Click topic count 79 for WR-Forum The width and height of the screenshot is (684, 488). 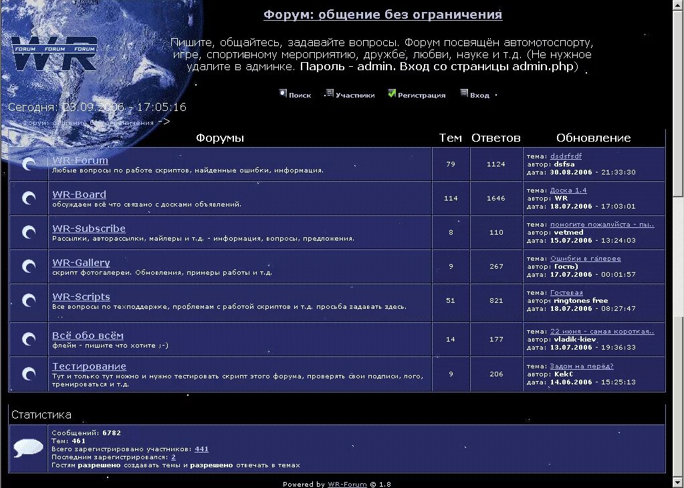point(451,164)
